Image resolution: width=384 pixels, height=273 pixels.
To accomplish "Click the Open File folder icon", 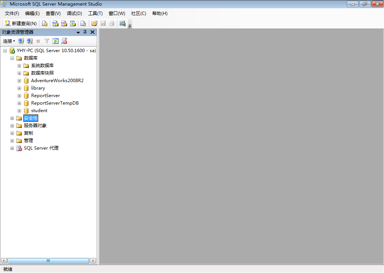I will pos(94,23).
